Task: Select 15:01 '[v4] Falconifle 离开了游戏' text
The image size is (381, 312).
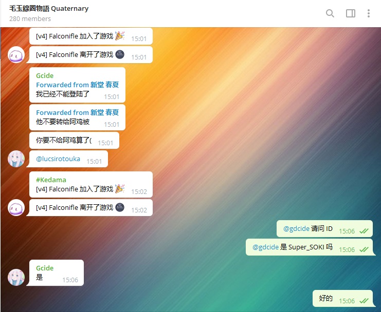Action: tap(75, 55)
